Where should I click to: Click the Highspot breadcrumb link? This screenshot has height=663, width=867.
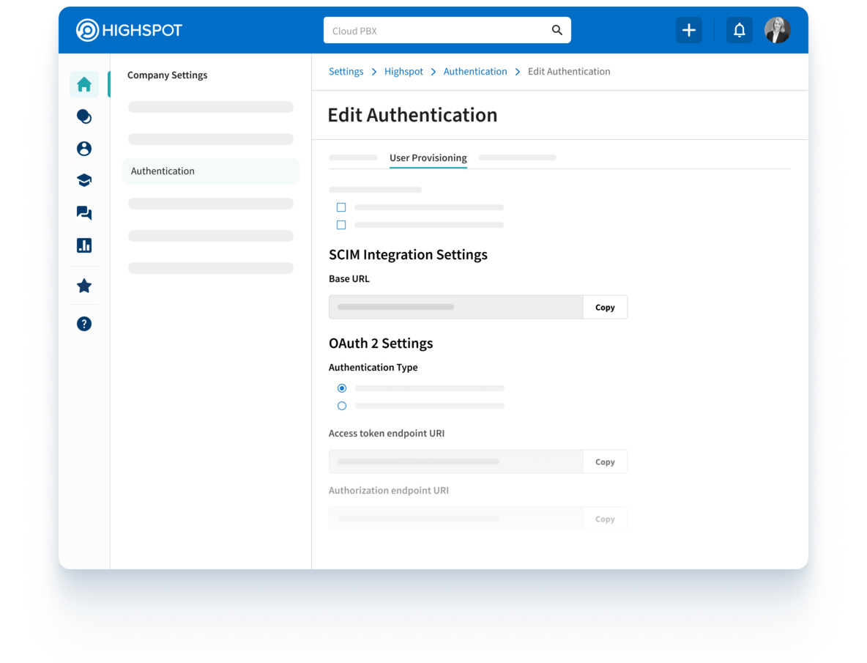pos(403,71)
